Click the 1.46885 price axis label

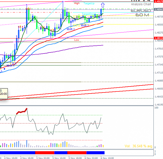[159, 81]
